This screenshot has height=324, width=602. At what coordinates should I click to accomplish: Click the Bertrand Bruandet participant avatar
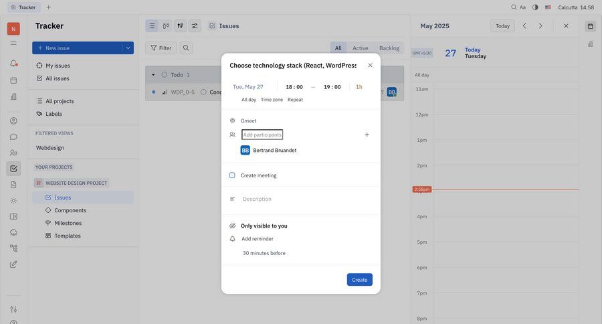(x=245, y=151)
